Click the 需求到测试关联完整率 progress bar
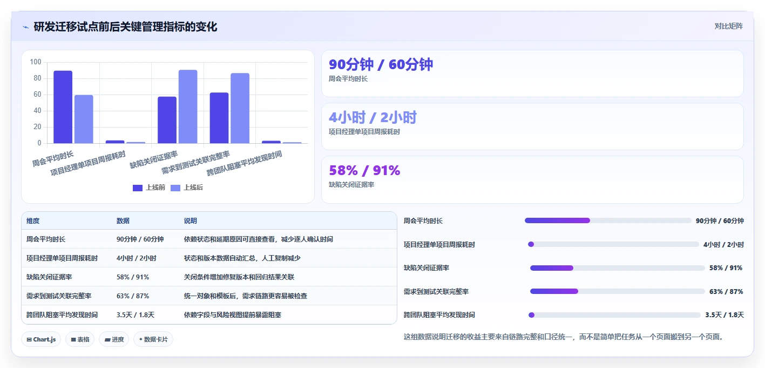The height and width of the screenshot is (368, 765). click(618, 291)
